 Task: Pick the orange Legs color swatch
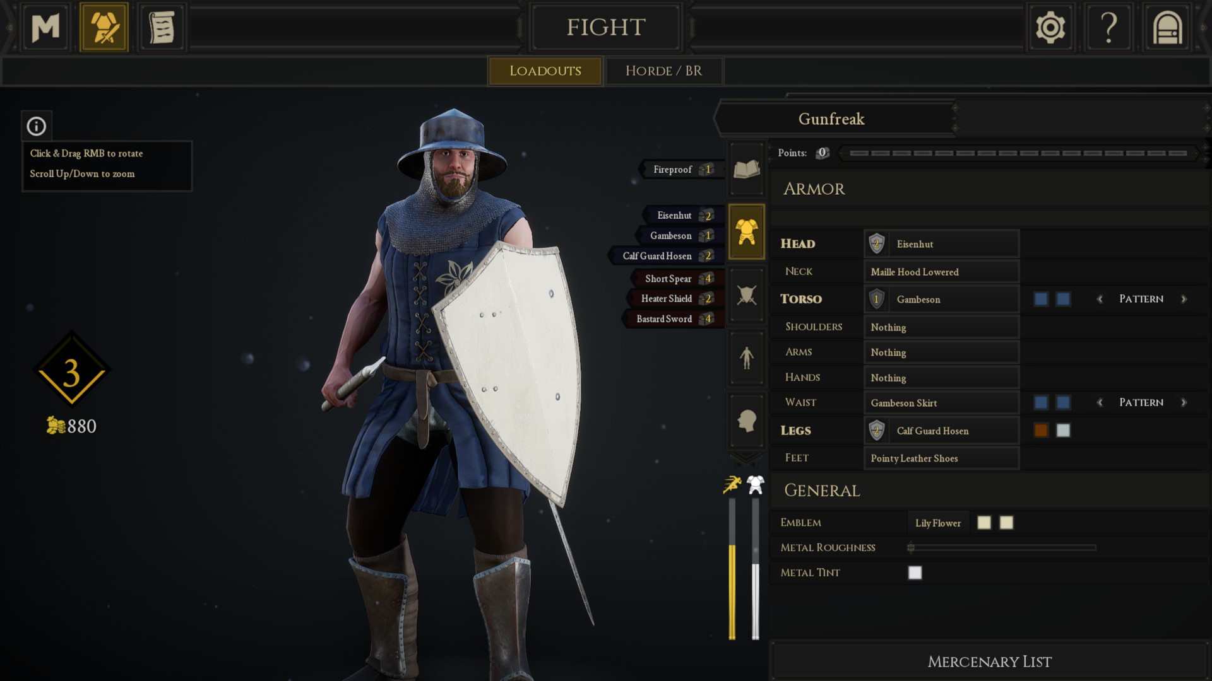pos(1041,431)
